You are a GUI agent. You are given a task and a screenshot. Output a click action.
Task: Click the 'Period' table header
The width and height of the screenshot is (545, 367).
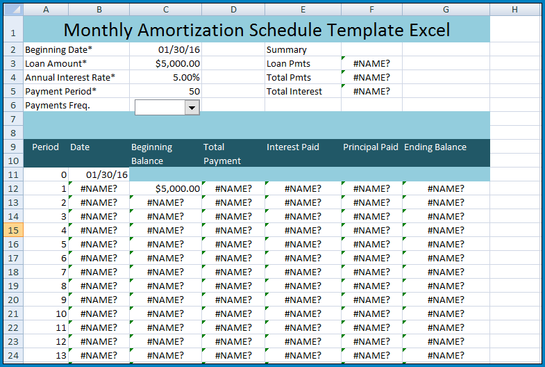click(45, 147)
